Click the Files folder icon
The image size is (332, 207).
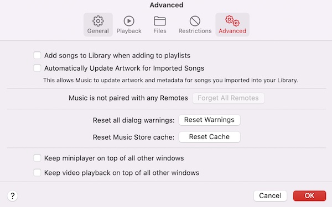click(160, 21)
